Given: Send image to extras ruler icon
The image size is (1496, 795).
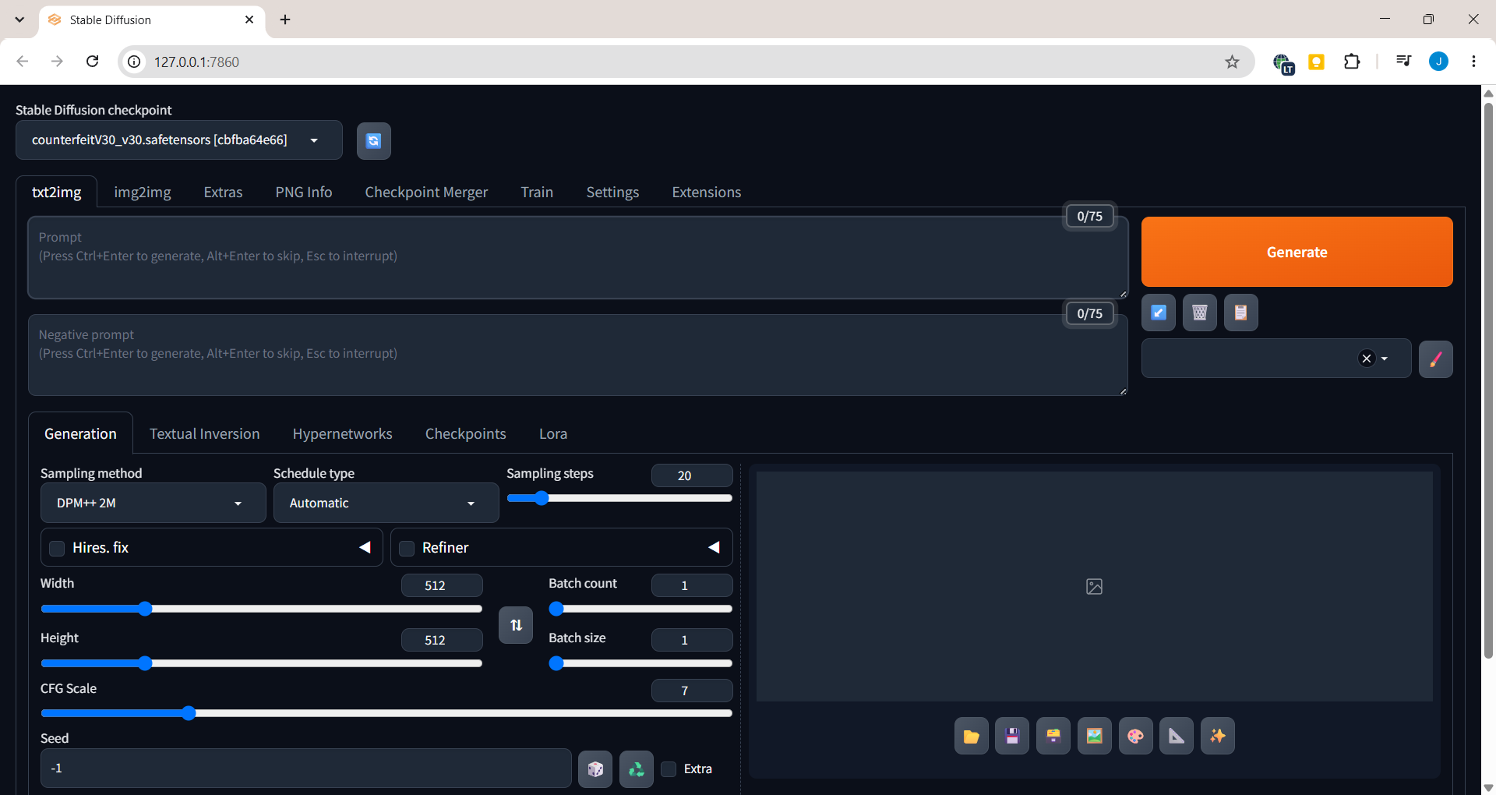Looking at the screenshot, I should pos(1177,736).
